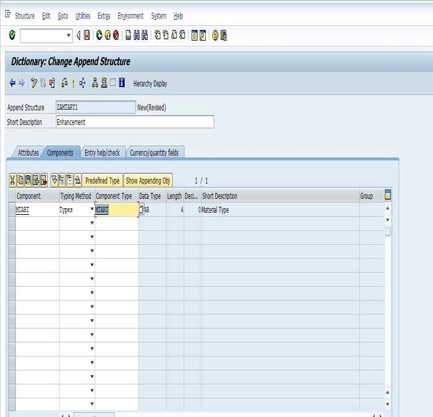Open the SAP window menu icon left of Structure
Screen dimensions: 433x417
point(8,14)
